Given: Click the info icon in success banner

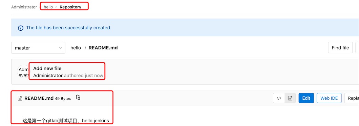Looking at the screenshot, I should (x=21, y=28).
